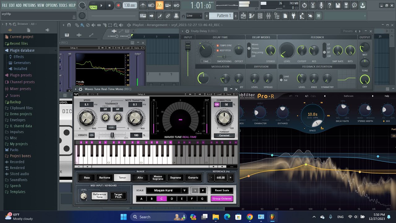Image resolution: width=396 pixels, height=223 pixels.
Task: Select the Target Pitch keyboard mode
Action: (118, 196)
